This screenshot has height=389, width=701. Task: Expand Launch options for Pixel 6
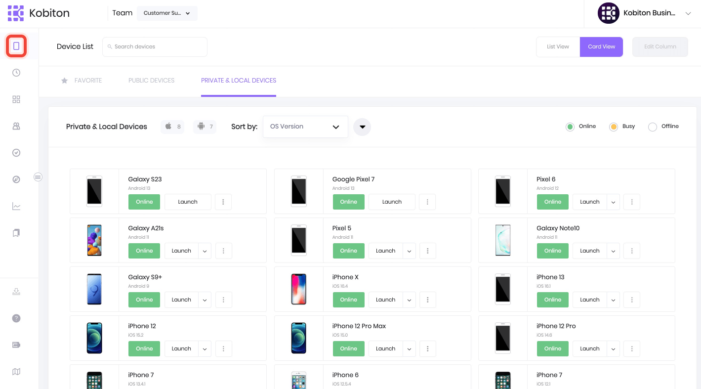pyautogui.click(x=613, y=202)
